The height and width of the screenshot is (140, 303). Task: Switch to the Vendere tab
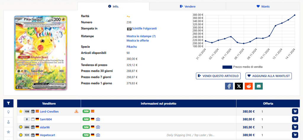(x=188, y=6)
